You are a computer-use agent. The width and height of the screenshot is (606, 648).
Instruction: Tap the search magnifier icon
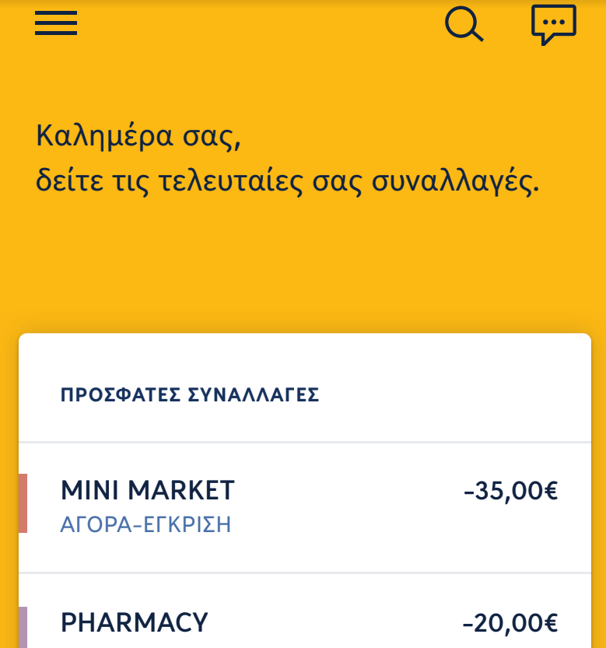(x=464, y=23)
